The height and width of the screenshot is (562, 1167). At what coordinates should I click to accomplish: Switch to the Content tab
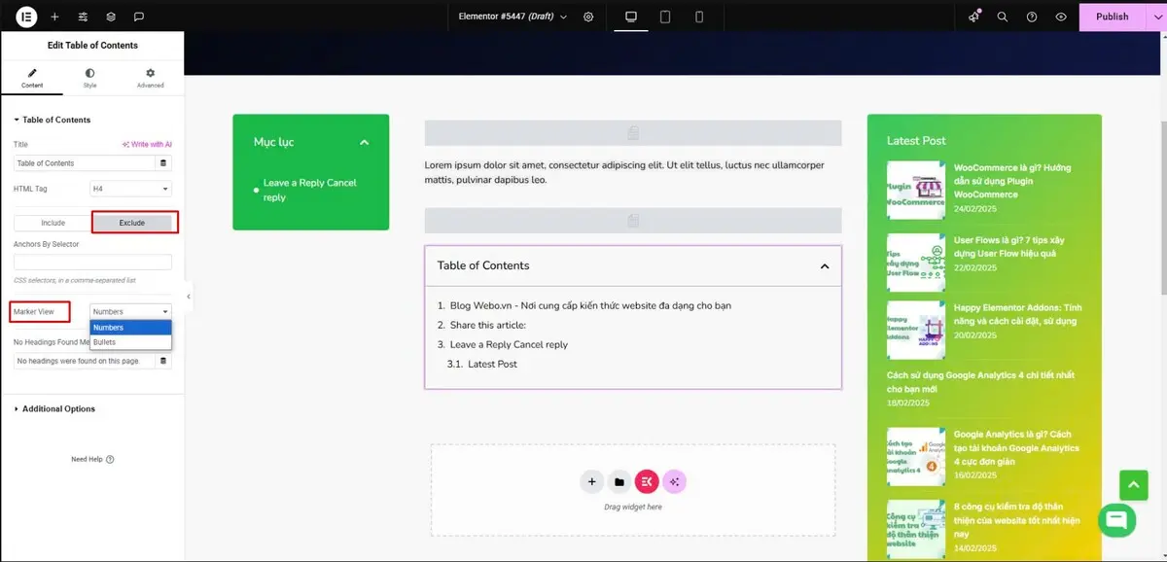(x=32, y=78)
